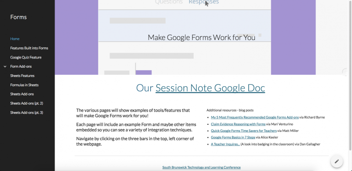Open Sheets Add-ons (pt. 3) page

click(27, 113)
